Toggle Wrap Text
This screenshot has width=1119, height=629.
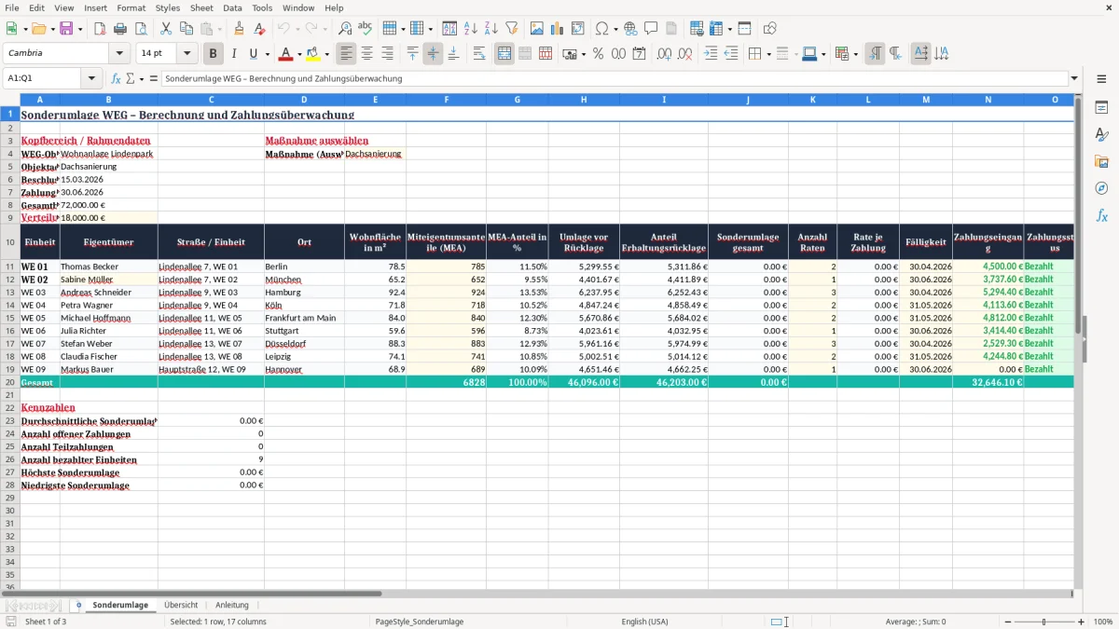click(x=479, y=54)
